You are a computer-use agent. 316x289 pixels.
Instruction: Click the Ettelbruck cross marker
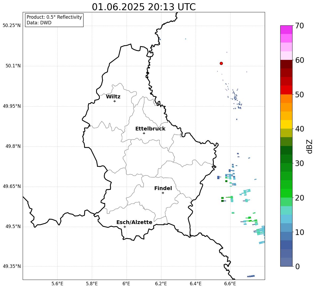tap(144, 133)
